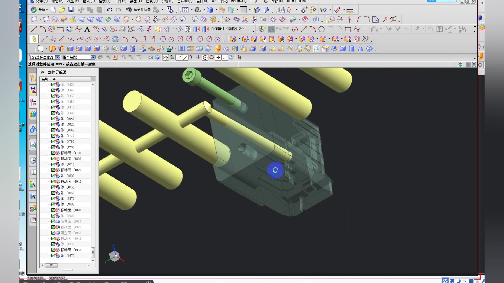Open the 没有选择过滤器 selection filter dropdown

pyautogui.click(x=58, y=57)
